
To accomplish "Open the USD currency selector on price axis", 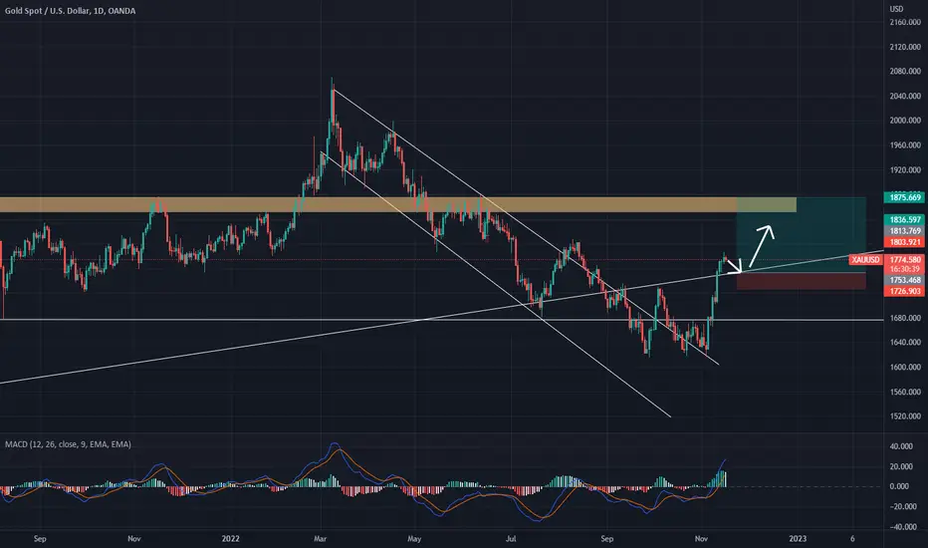I will tap(896, 9).
